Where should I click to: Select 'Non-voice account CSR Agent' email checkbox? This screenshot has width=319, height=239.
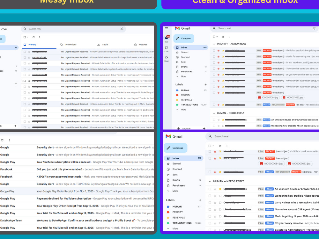210,210
